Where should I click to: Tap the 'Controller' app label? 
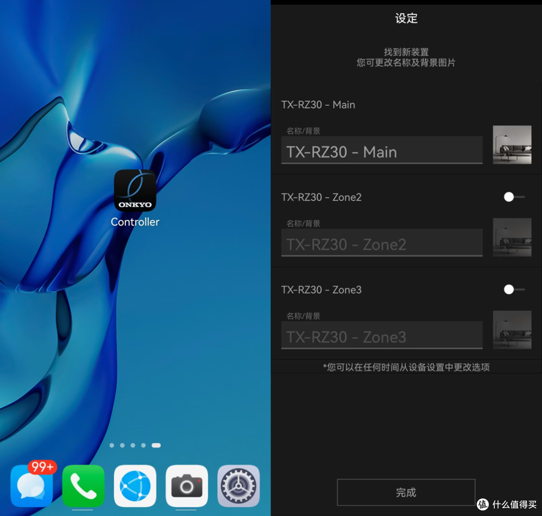[x=135, y=222]
